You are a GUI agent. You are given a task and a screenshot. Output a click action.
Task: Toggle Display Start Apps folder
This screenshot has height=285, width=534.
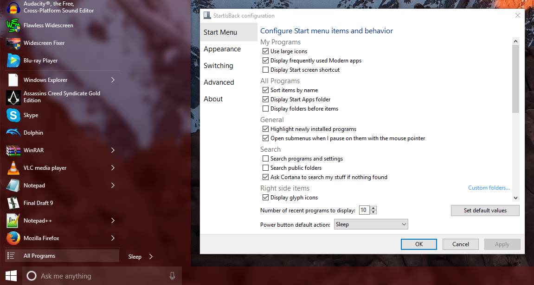pyautogui.click(x=266, y=99)
